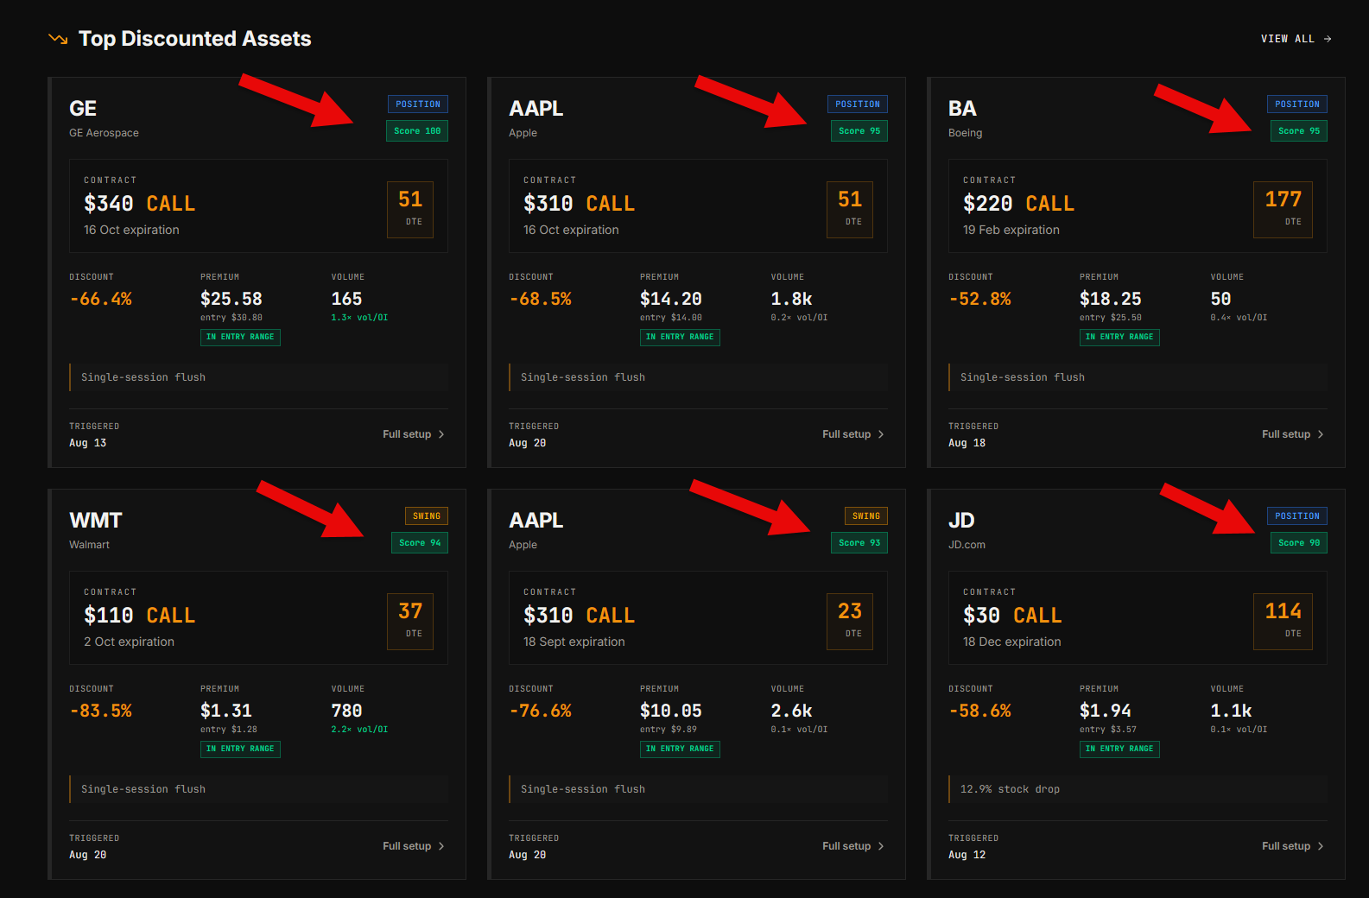Click the $30 CALL contract text
1369x898 pixels.
pos(1012,616)
